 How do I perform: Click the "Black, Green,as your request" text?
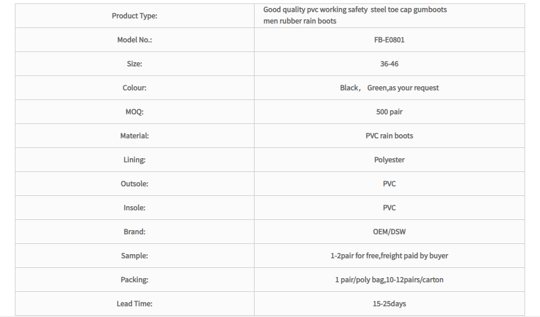(389, 88)
